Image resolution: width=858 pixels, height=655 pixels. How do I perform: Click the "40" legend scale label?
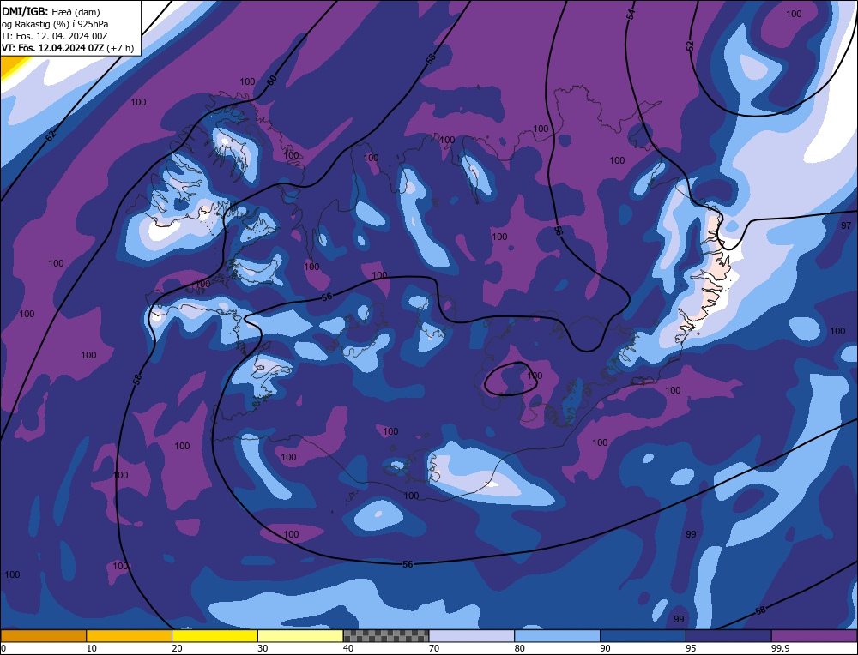click(348, 648)
